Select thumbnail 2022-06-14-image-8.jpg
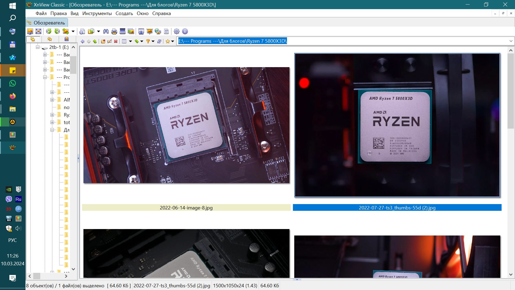515x290 pixels. [x=186, y=125]
